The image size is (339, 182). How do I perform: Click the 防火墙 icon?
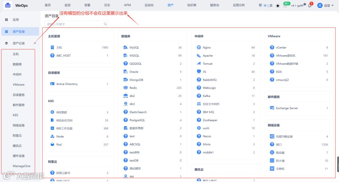[x=272, y=160]
